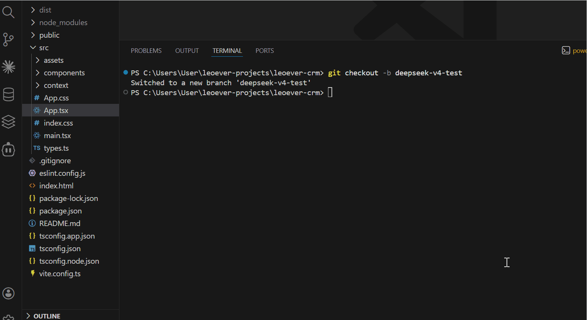Expand the dist folder
Screen dimensions: 587x320
click(45, 10)
